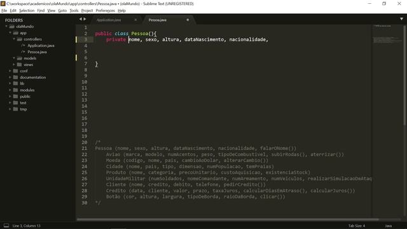Change the Tab Size: 4 setting
The width and height of the screenshot is (407, 229).
click(357, 226)
